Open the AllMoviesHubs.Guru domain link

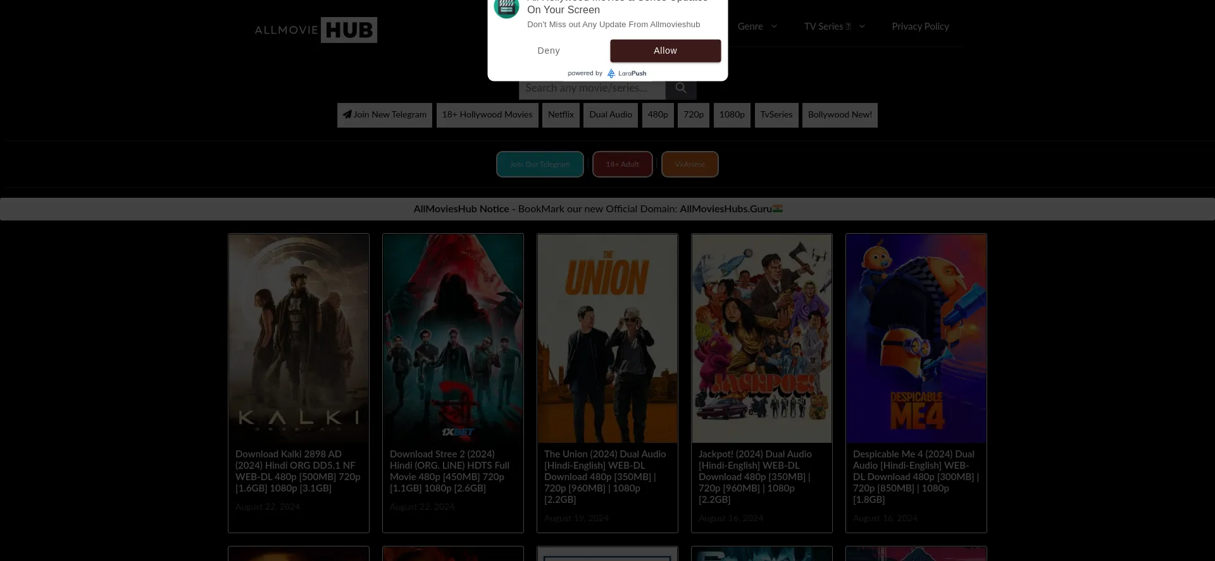pos(726,209)
